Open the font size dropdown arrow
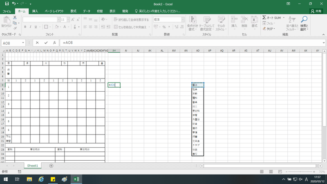The width and height of the screenshot is (327, 184). tap(68, 20)
